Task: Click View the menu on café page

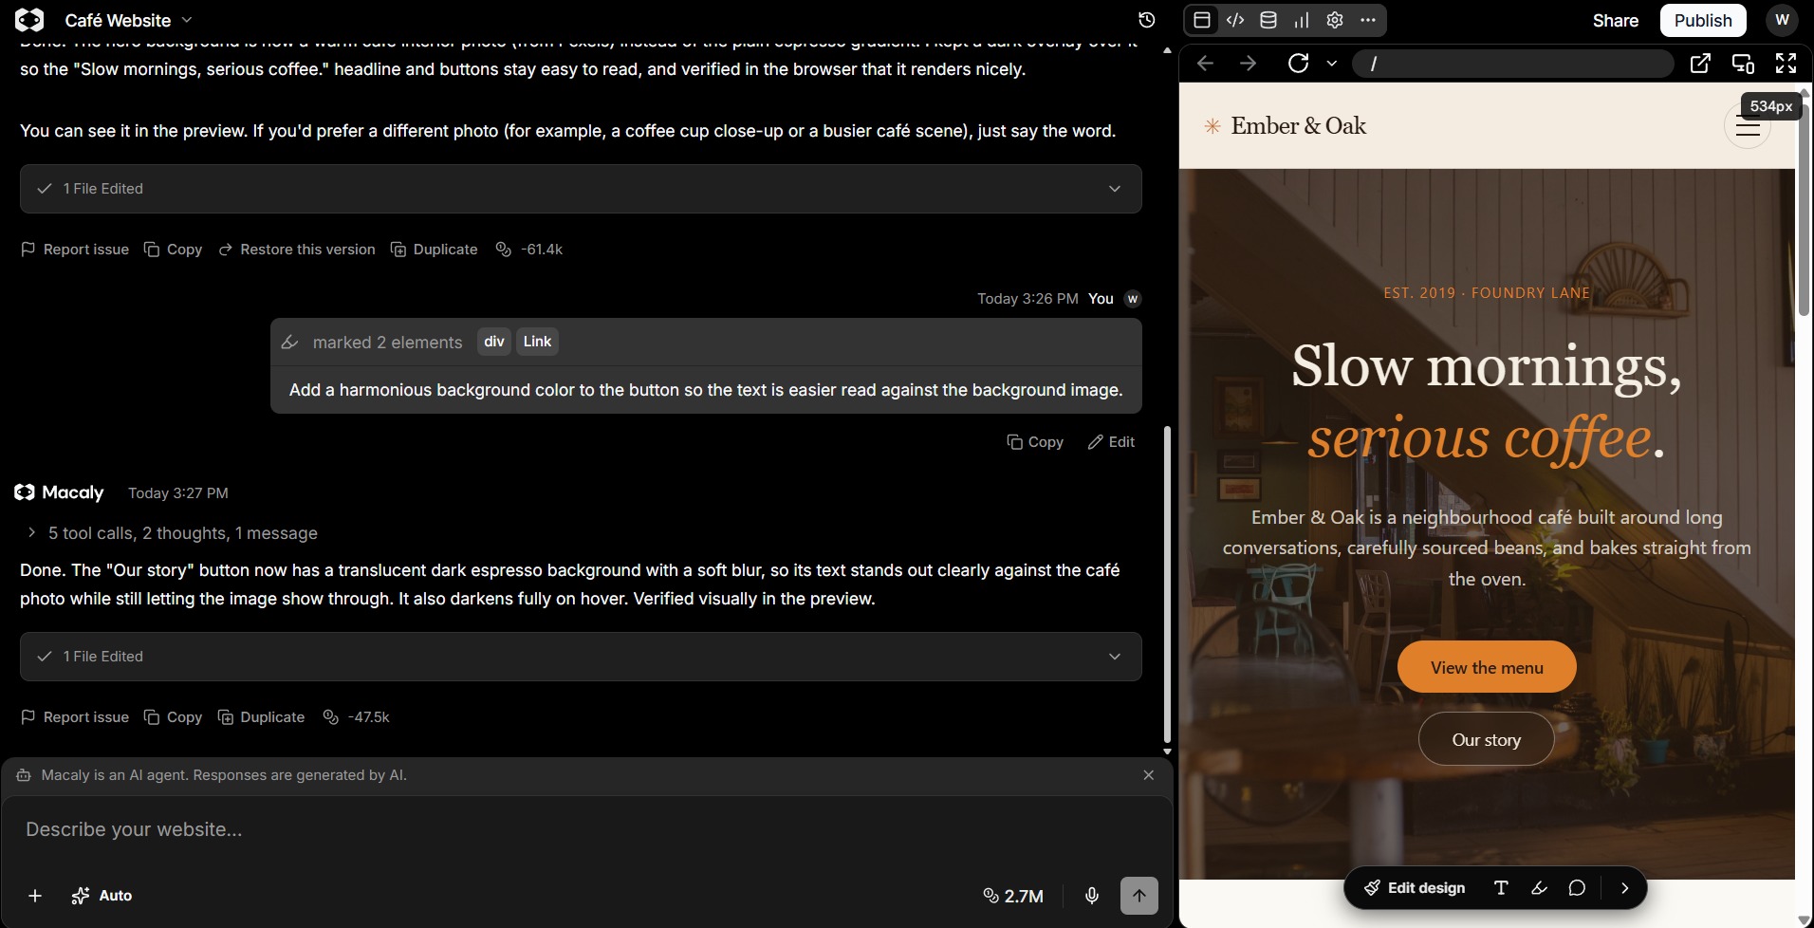Action: coord(1487,667)
